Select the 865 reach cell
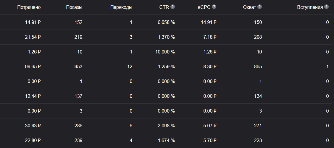The width and height of the screenshot is (334, 148). pos(258,66)
